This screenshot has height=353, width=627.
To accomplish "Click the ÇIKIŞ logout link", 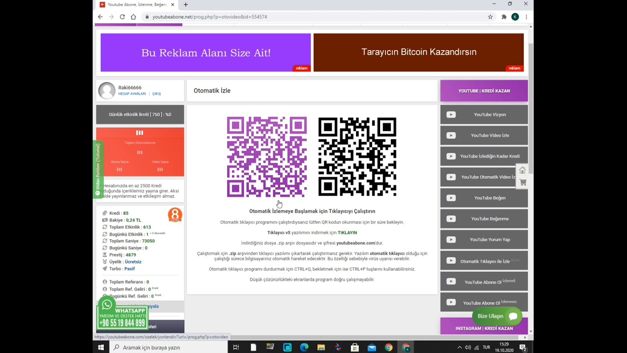I will point(156,94).
